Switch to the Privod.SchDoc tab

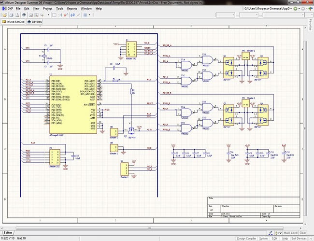tap(13, 22)
